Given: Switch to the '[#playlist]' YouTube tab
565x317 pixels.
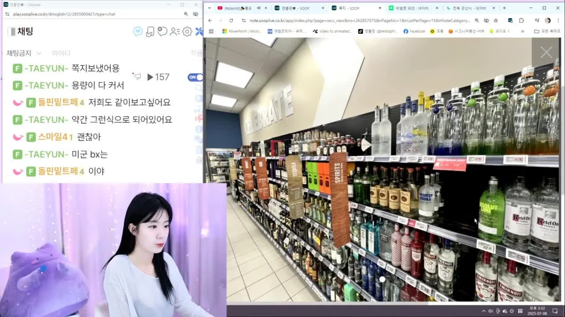Looking at the screenshot, I should pyautogui.click(x=238, y=8).
